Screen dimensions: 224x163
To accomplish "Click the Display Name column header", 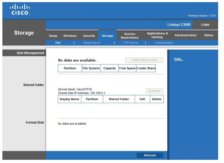I will pyautogui.click(x=69, y=99).
